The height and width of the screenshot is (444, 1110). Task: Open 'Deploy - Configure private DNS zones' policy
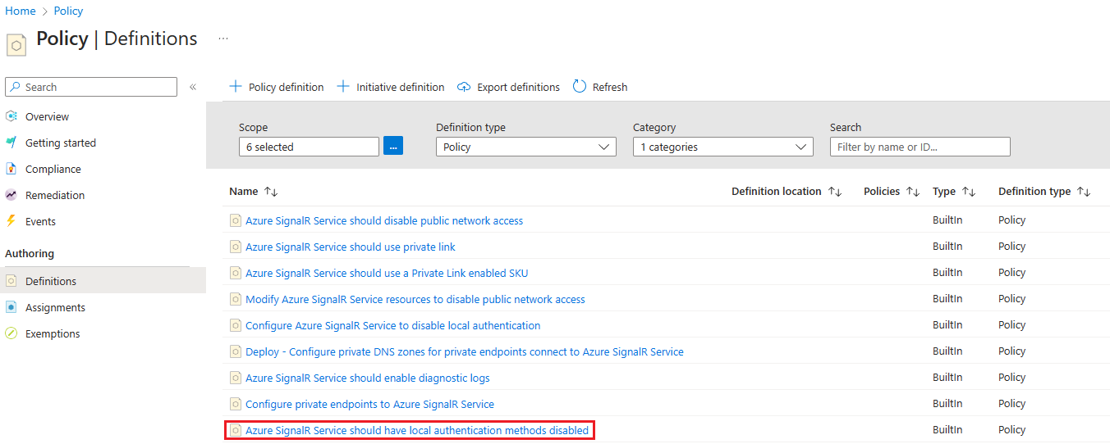(465, 351)
